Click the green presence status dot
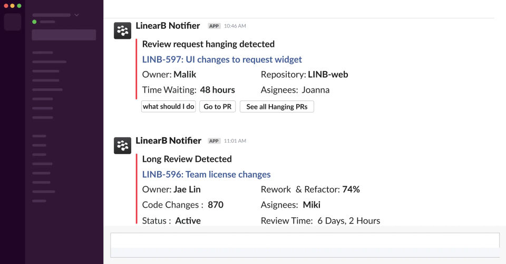This screenshot has height=264, width=506. pyautogui.click(x=34, y=22)
